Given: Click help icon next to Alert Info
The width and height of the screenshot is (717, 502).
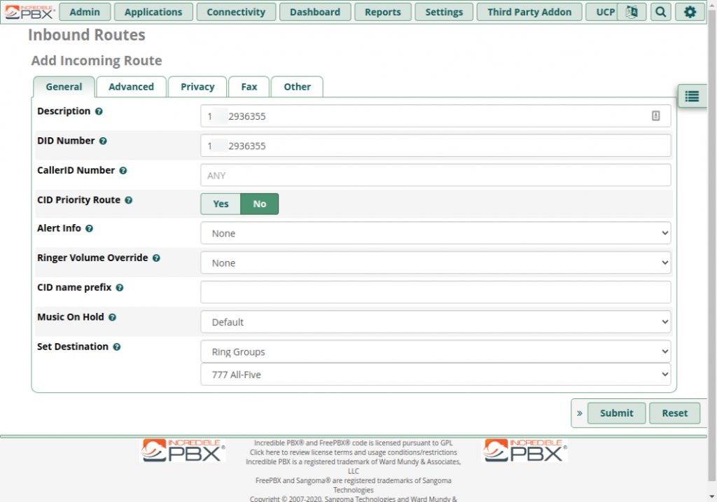Looking at the screenshot, I should (x=89, y=229).
